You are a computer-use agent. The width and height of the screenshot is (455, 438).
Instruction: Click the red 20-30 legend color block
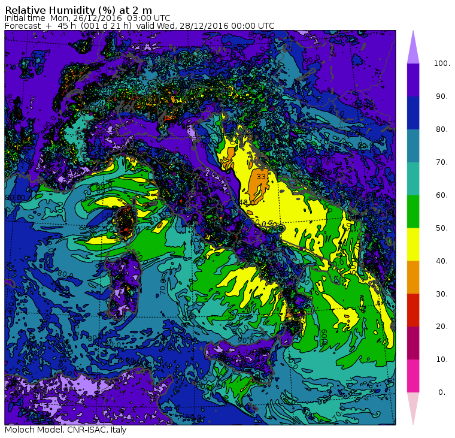coord(413,310)
